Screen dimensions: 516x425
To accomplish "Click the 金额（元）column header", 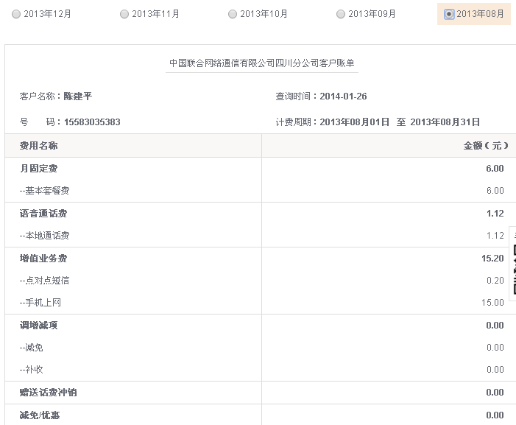I will tap(486, 146).
